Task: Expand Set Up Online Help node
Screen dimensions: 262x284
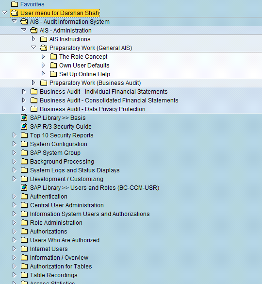Action: pyautogui.click(x=43, y=74)
